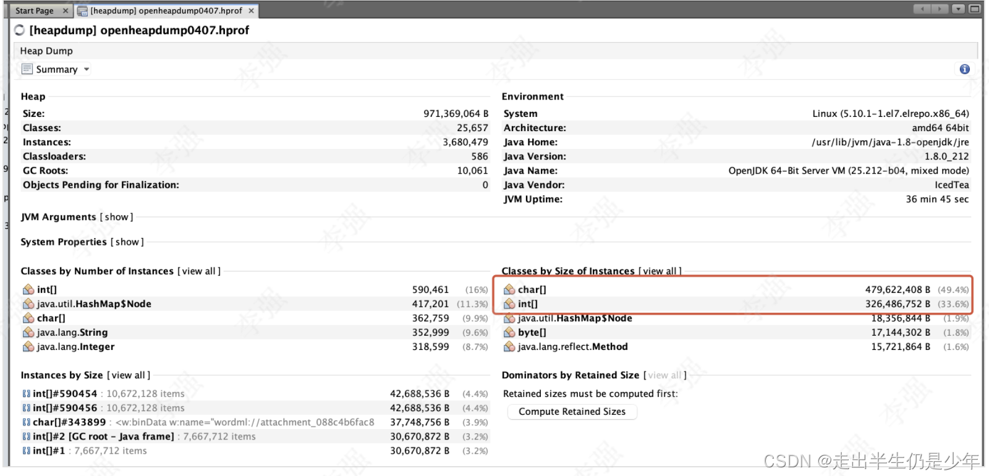The height and width of the screenshot is (476, 989).
Task: Select int[]#2 GC root Java frame instance
Action: click(x=103, y=436)
